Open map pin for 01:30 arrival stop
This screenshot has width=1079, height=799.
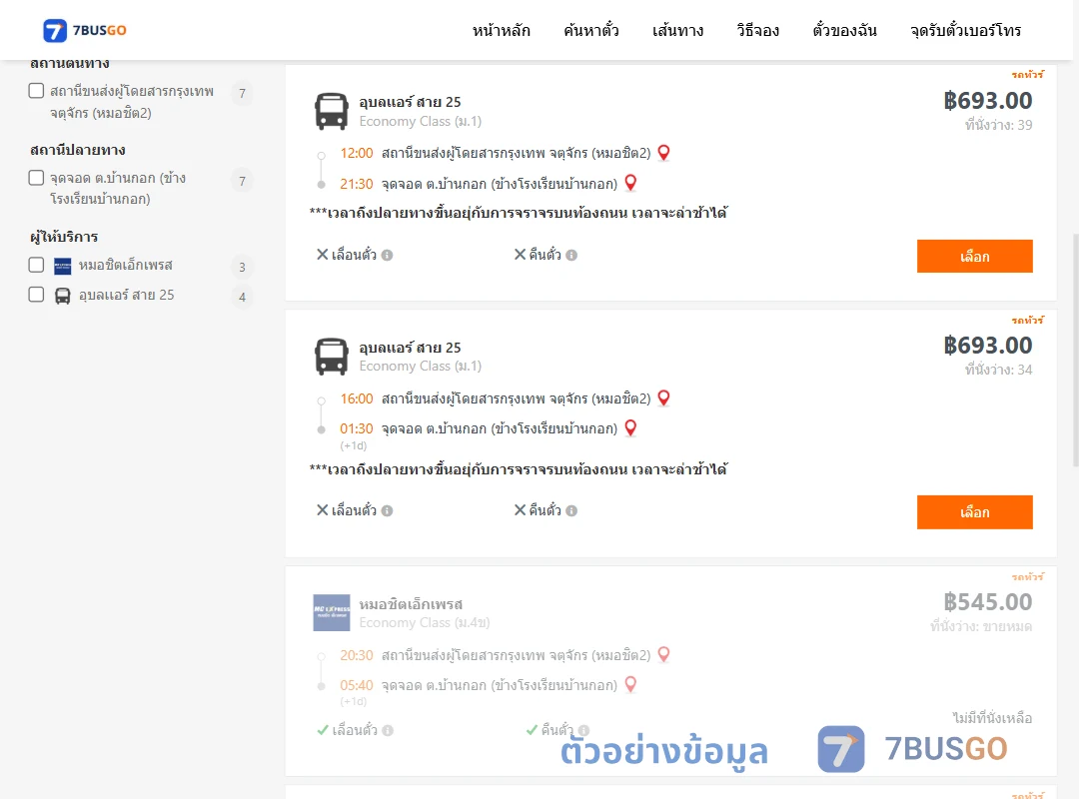click(630, 428)
